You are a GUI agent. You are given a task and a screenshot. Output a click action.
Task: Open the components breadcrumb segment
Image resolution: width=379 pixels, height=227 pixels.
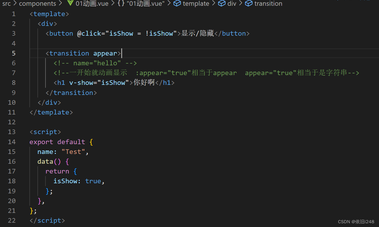37,4
